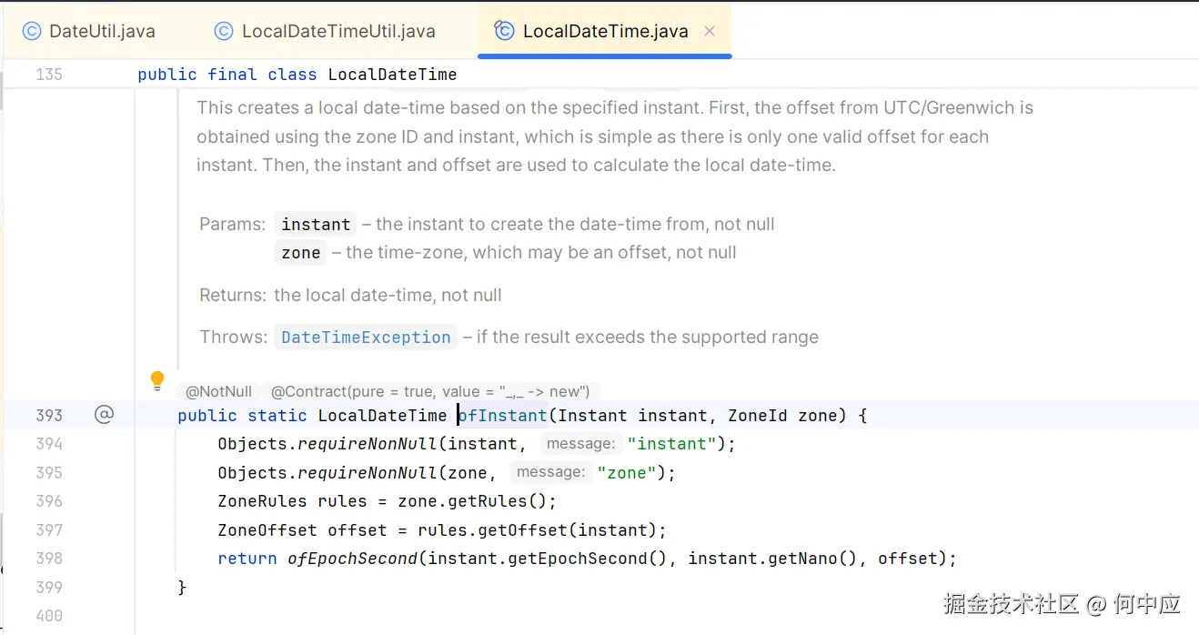Click the "message:" hint on line 395

point(549,472)
